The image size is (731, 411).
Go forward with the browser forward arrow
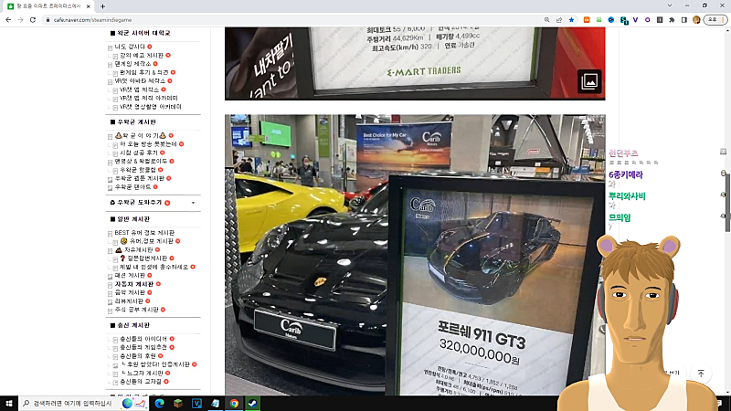pyautogui.click(x=20, y=20)
